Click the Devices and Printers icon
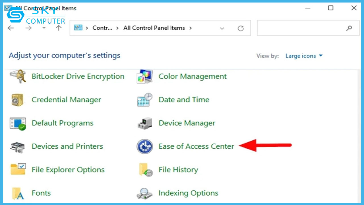The width and height of the screenshot is (364, 205). click(x=18, y=147)
